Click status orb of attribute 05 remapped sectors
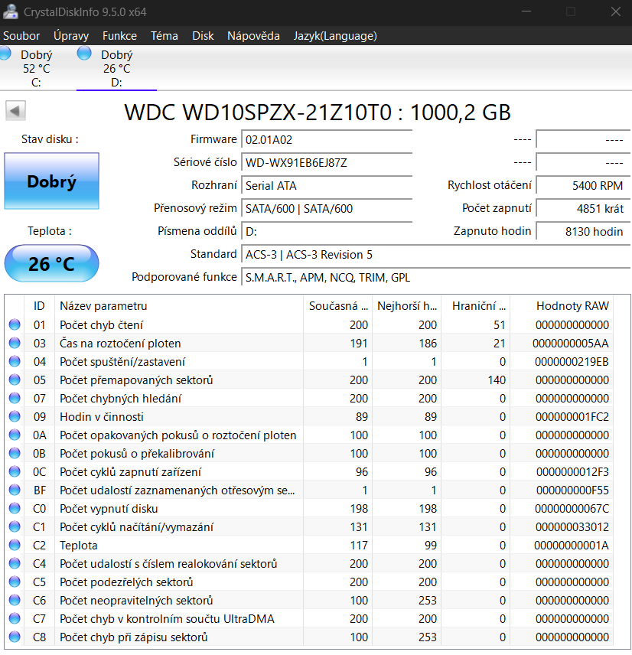632x655 pixels. tap(14, 380)
